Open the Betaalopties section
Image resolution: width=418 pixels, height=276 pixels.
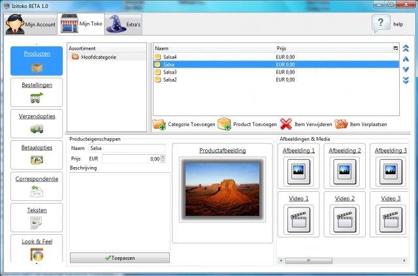pos(37,155)
